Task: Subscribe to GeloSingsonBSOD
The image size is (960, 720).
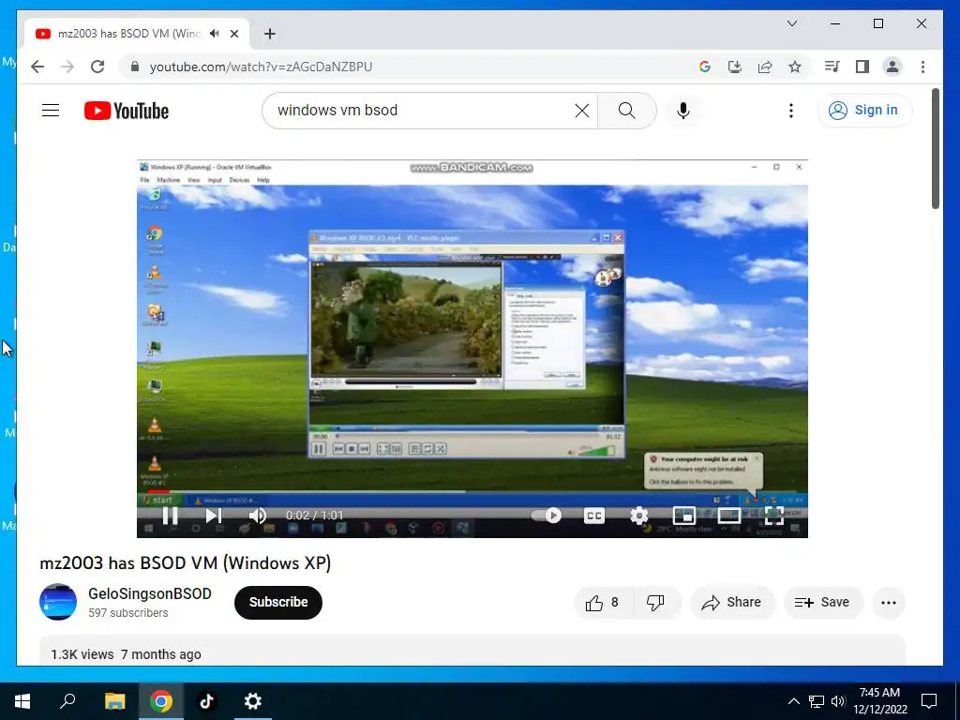Action: click(x=277, y=603)
